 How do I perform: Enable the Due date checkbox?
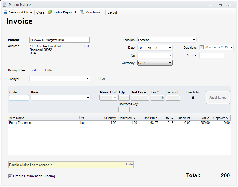202,47
